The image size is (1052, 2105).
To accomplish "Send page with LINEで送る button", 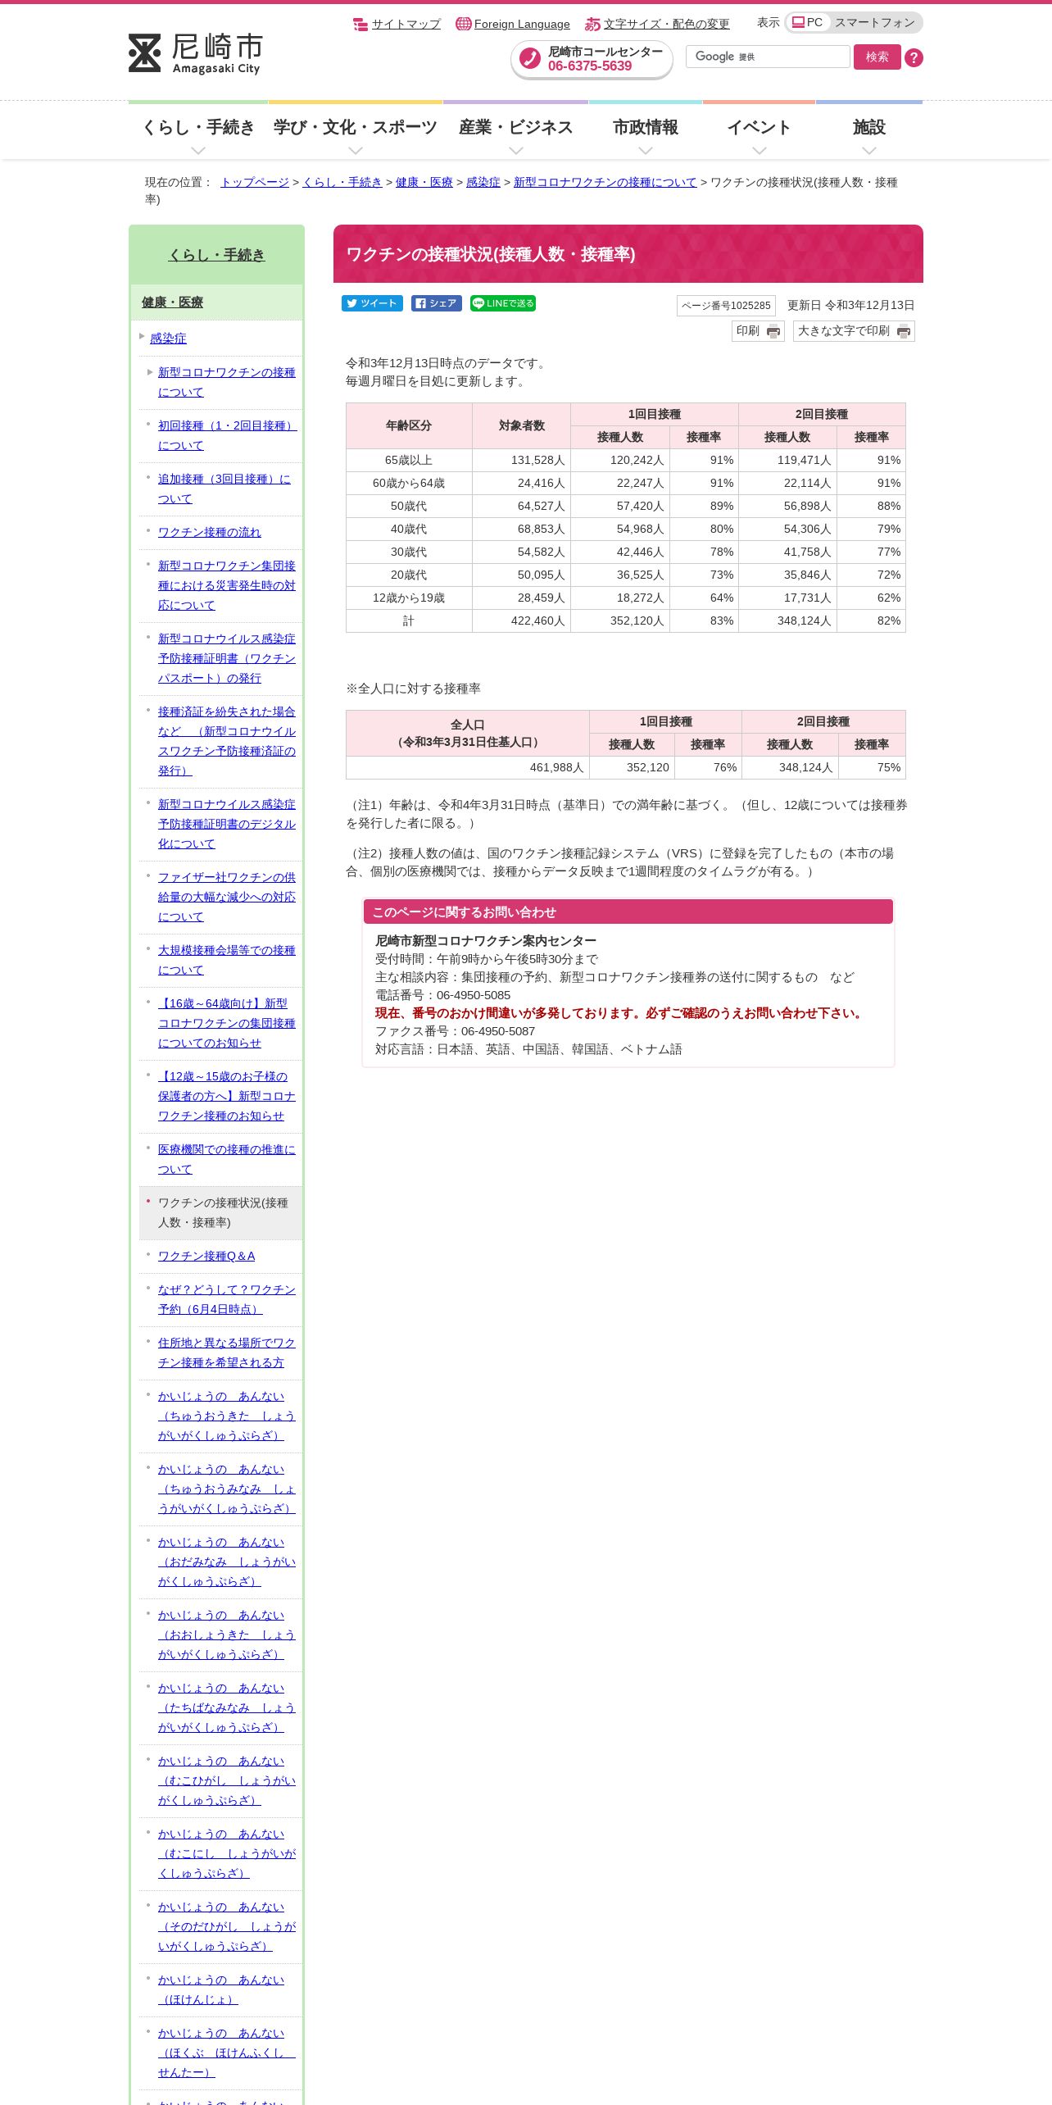I will click(x=503, y=303).
